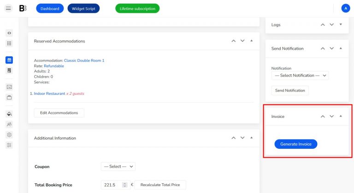This screenshot has width=354, height=193.
Task: Open Classic Double Room 1 link
Action: click(x=84, y=60)
